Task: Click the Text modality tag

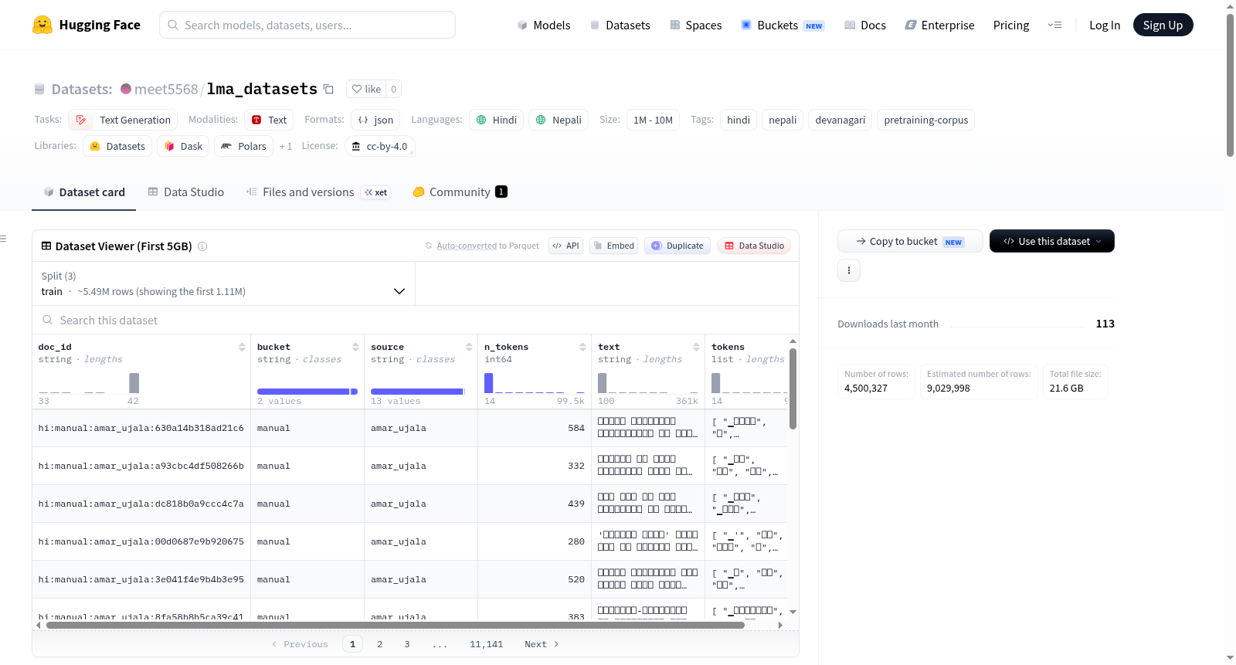Action: point(269,120)
